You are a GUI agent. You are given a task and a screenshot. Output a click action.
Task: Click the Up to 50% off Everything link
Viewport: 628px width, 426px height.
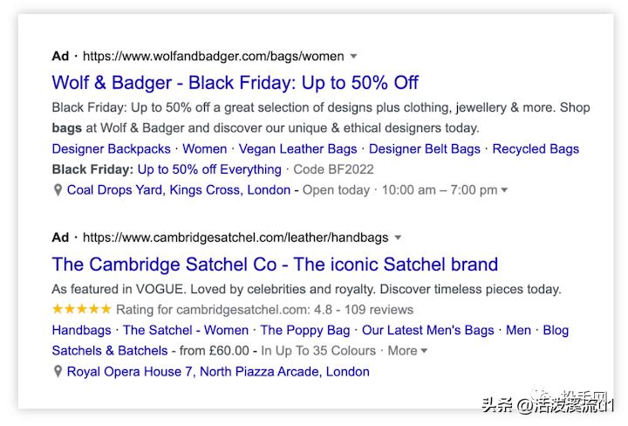click(x=209, y=169)
